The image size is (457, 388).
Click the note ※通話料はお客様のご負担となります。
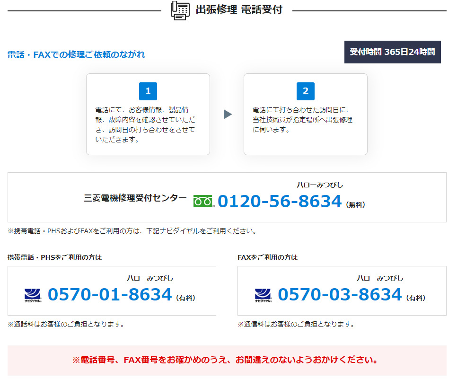(67, 324)
